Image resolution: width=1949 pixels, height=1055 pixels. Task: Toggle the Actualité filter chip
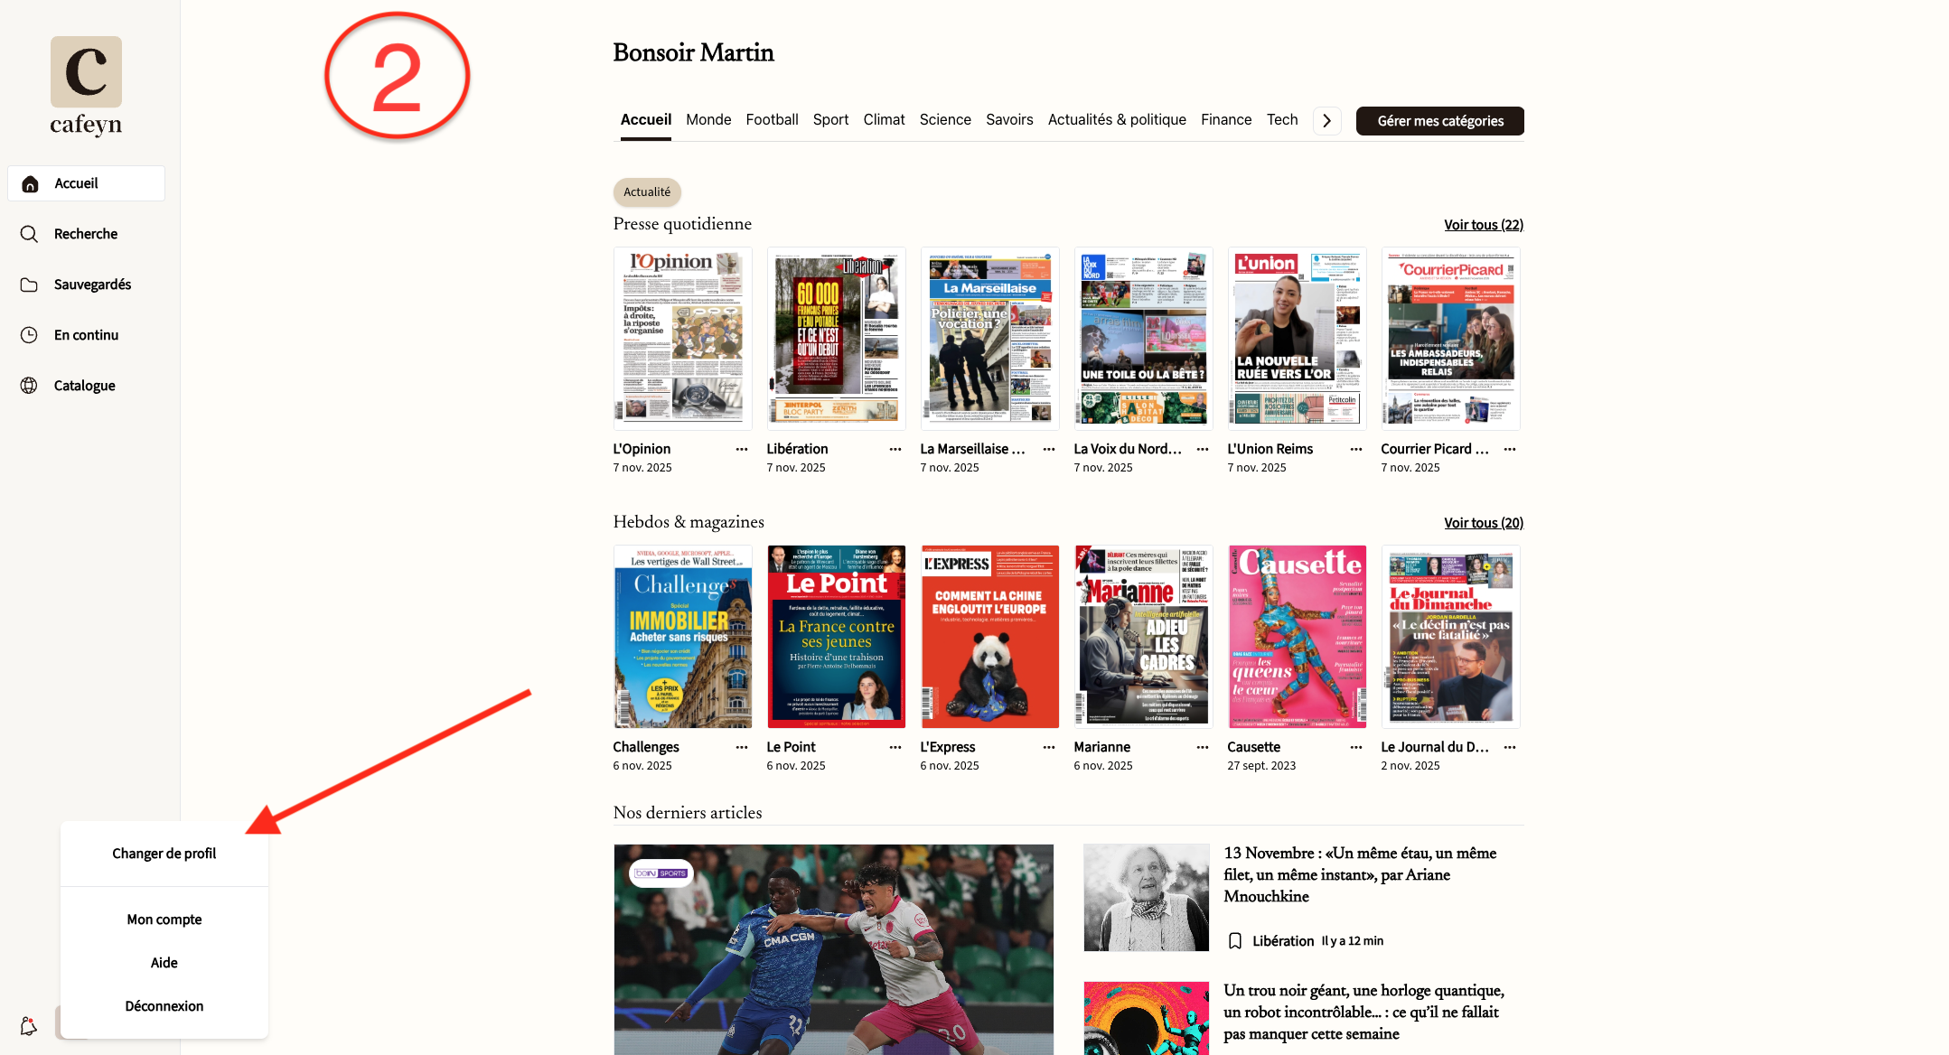pos(647,191)
